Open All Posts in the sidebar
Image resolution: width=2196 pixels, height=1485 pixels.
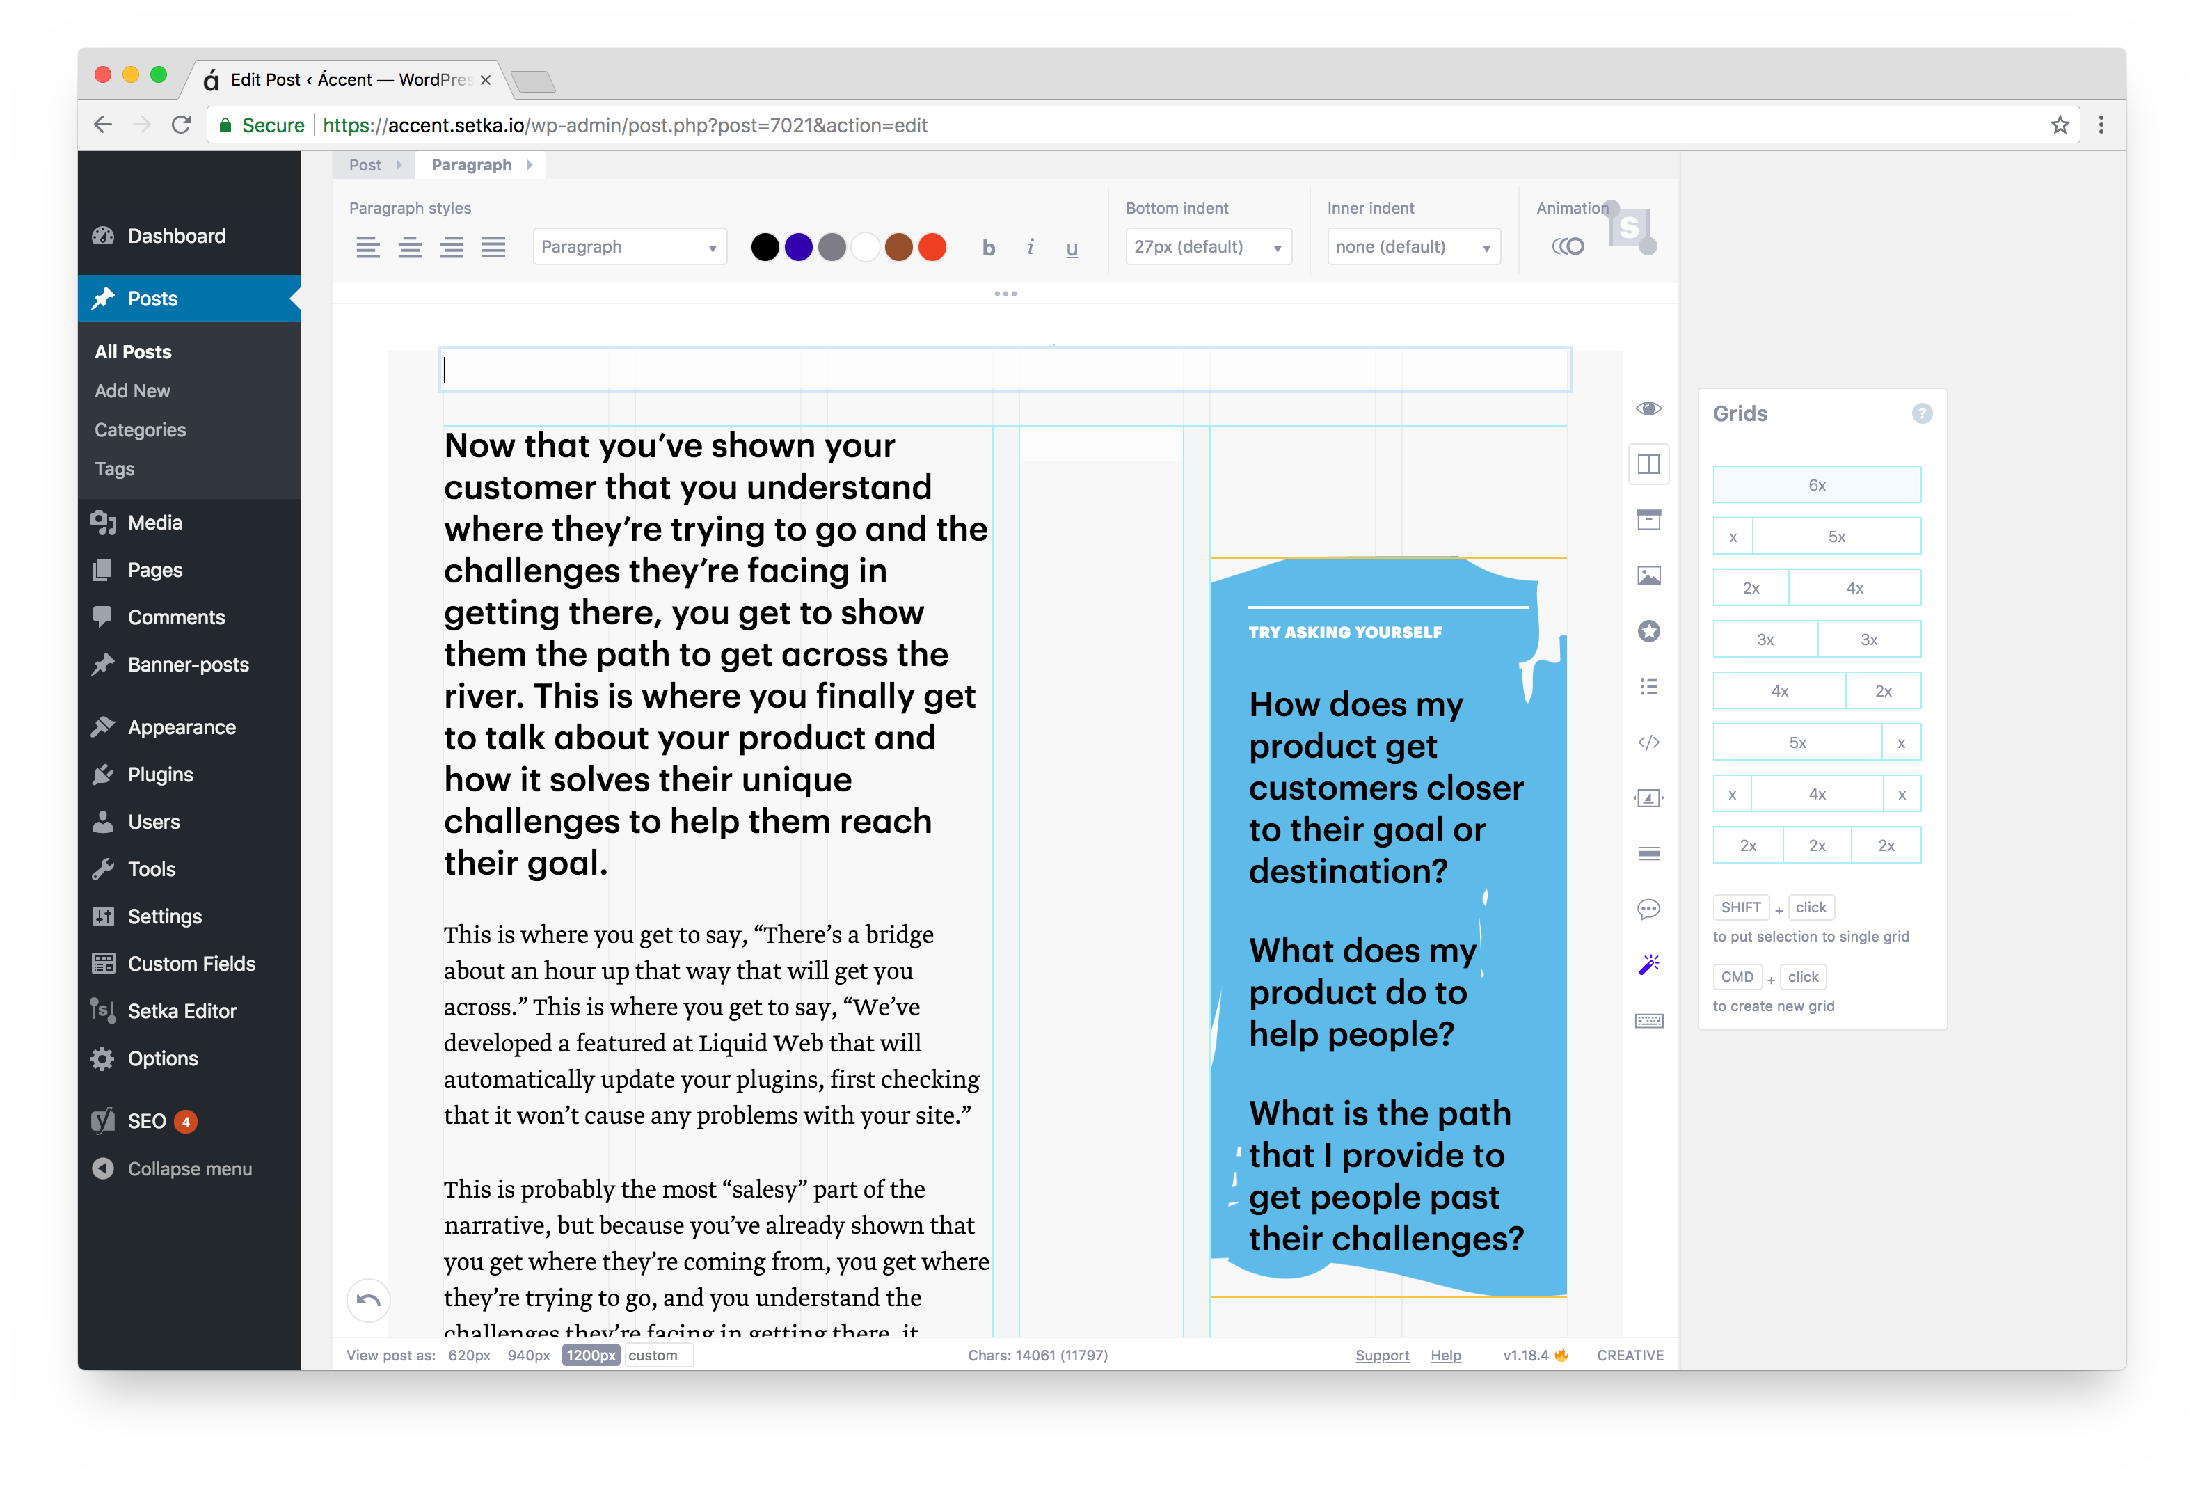point(132,351)
